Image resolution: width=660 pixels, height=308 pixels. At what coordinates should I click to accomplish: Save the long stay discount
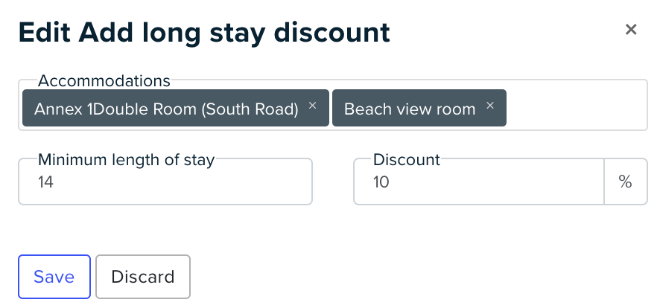54,277
